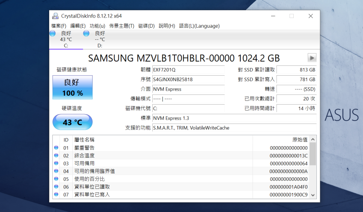Click the 43 °C temperature button

(72, 122)
